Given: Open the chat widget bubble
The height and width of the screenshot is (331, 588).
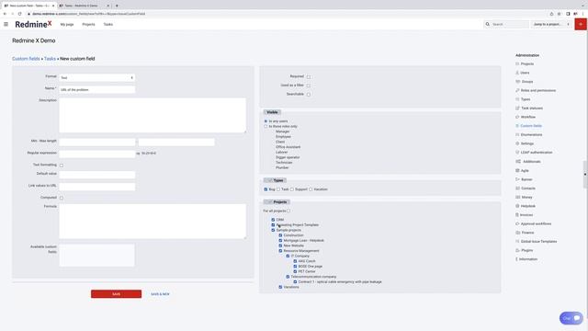Looking at the screenshot, I should pyautogui.click(x=571, y=318).
